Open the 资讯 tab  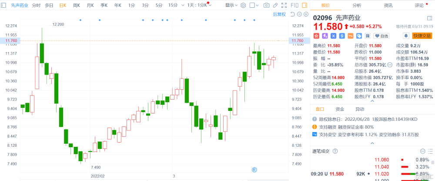point(388,5)
